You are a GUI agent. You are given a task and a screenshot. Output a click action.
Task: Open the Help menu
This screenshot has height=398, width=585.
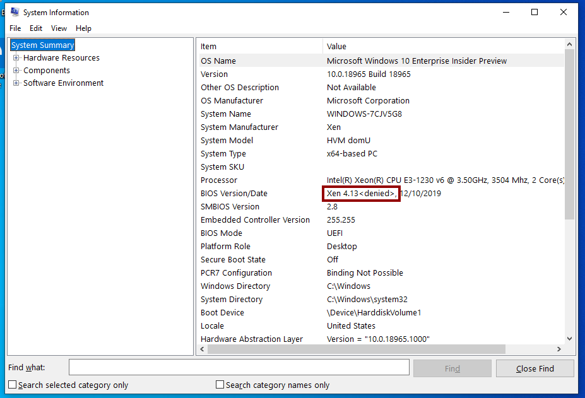coord(83,28)
